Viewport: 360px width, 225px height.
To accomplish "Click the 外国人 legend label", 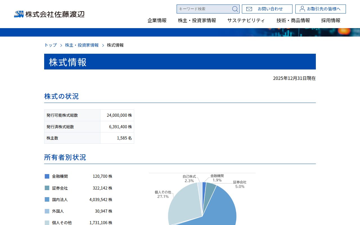I will 58,211.
